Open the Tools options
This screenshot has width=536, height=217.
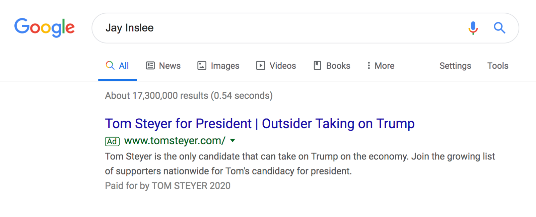coord(497,66)
